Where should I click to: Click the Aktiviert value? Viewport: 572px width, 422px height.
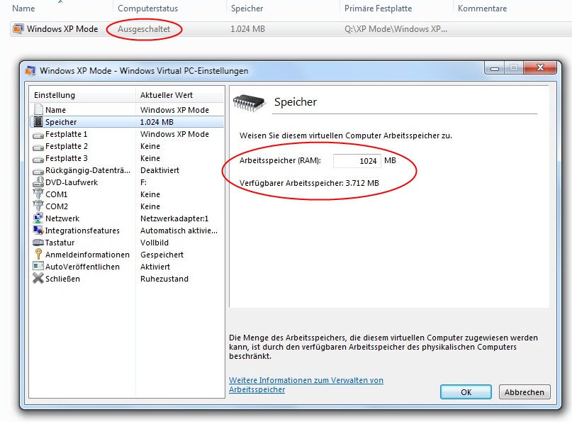tap(155, 267)
